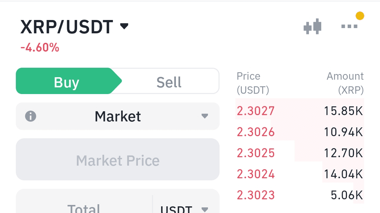This screenshot has height=213, width=380.
Task: Select the 2.3023 ask price
Action: (x=256, y=195)
